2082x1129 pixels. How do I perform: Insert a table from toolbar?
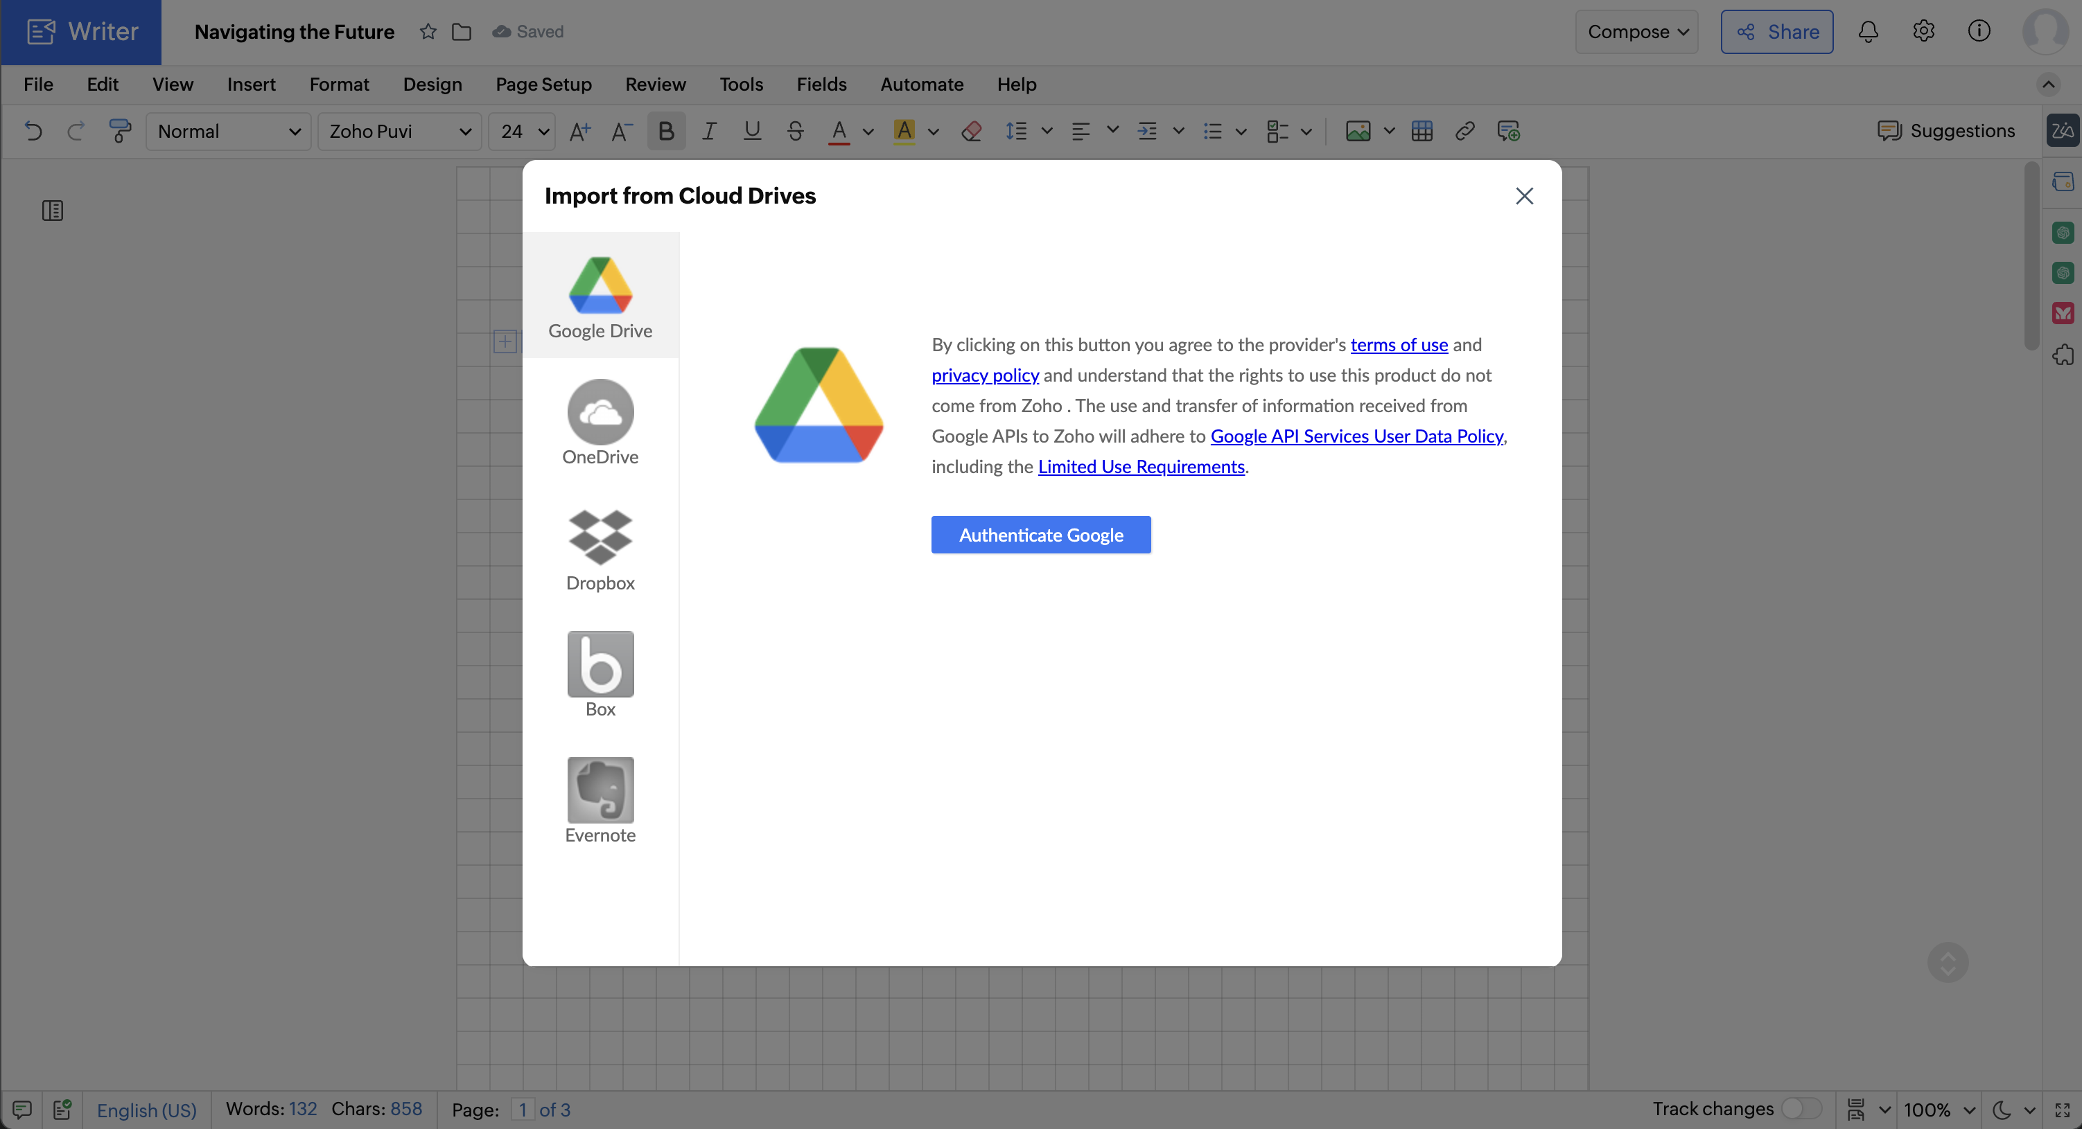tap(1421, 131)
